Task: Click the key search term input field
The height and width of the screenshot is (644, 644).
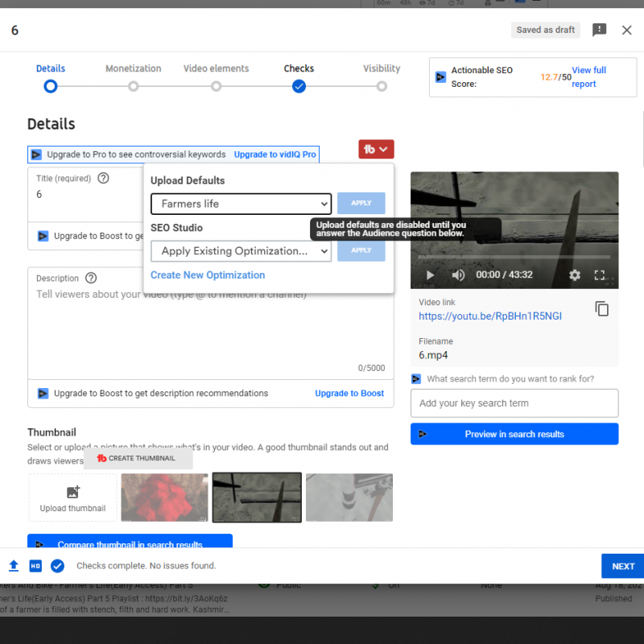Action: (x=514, y=403)
